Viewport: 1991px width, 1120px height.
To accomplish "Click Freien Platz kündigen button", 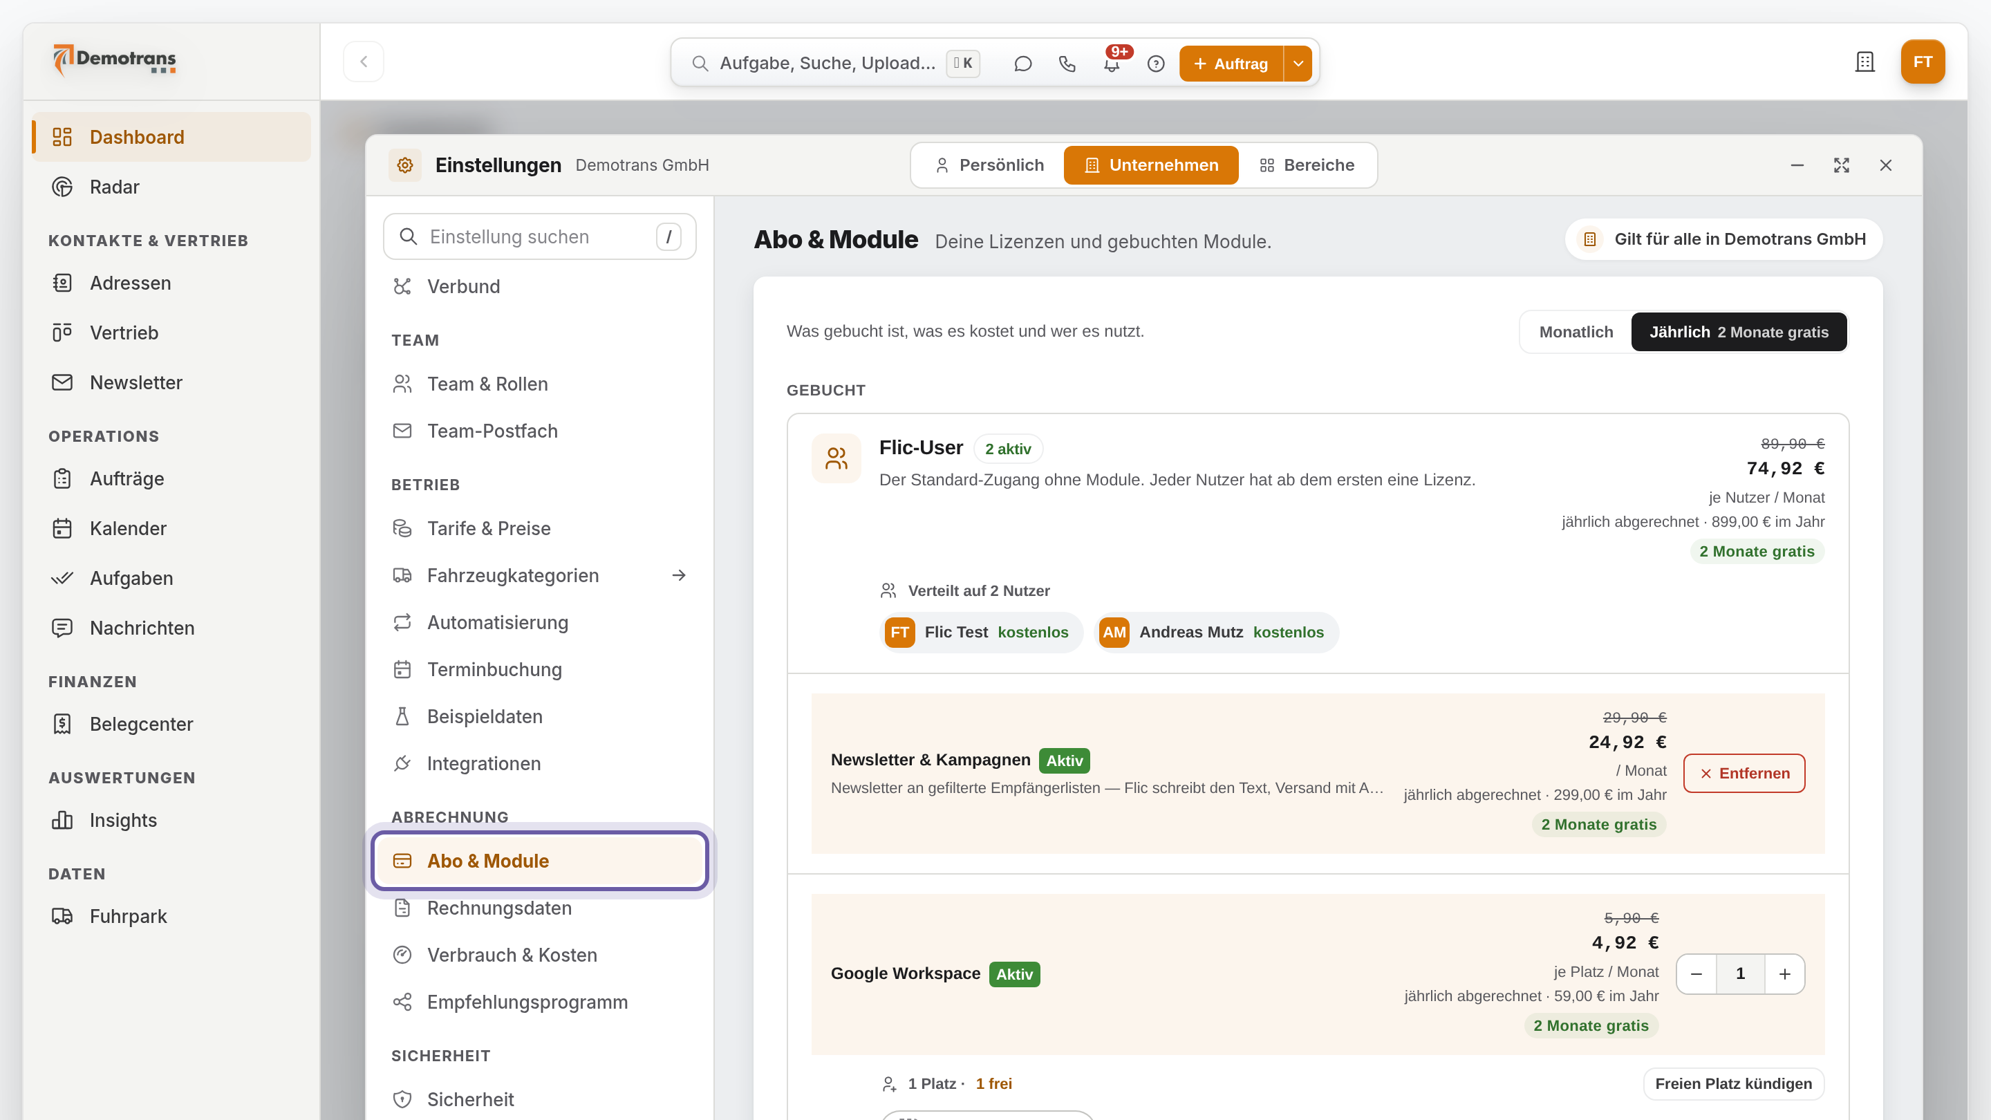I will coord(1734,1083).
